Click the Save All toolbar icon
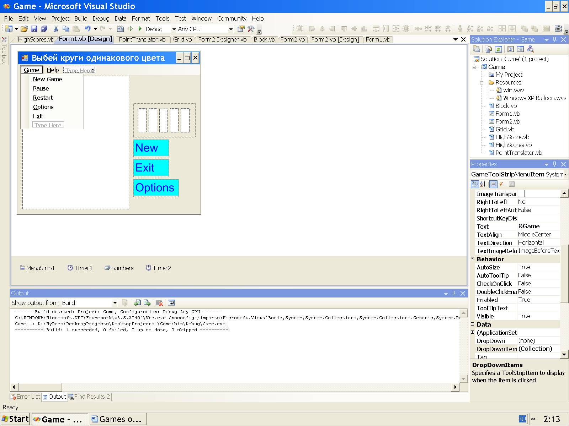Screen dimensions: 569x426 pyautogui.click(x=44, y=29)
